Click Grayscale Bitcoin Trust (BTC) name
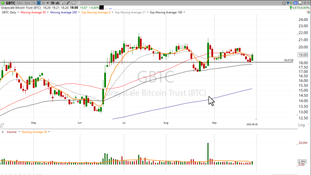The height and width of the screenshot is (175, 311). [x=21, y=8]
